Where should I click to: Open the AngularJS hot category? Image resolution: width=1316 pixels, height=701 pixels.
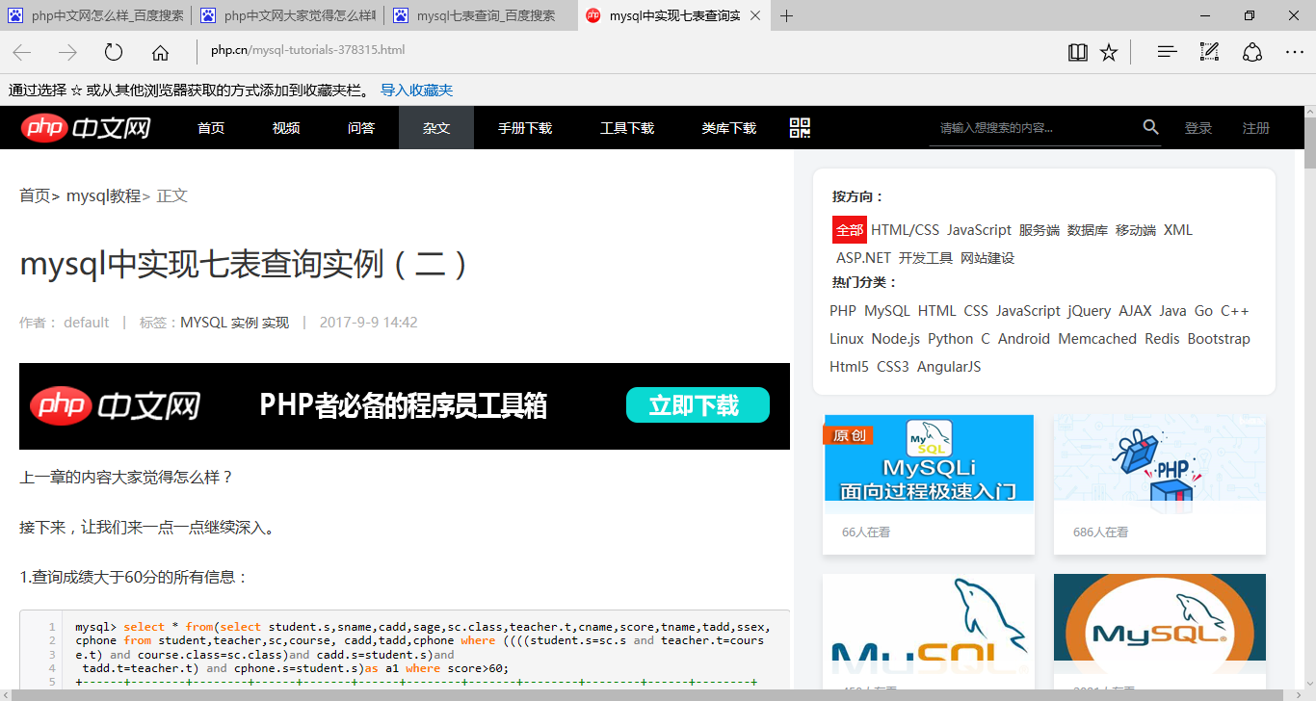point(949,367)
